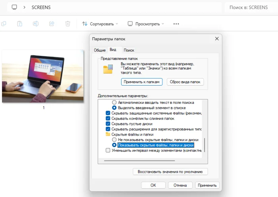Click the Delete trash icon in toolbar

tap(68, 24)
